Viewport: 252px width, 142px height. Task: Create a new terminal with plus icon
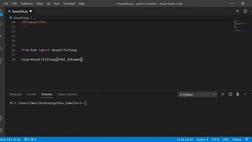tap(222, 94)
